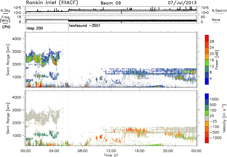Pick the orange 20-24 dB Power swatch
The image size is (227, 157).
pos(207,50)
